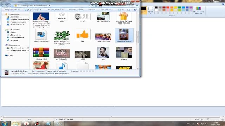Screen dimensions: 225x126
Task: Click the Windows Start button
Action: click(x=5, y=124)
